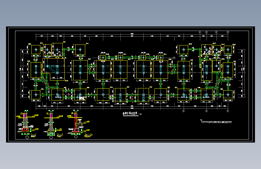
Task: Select the middle bottom axis bubble
Action: pyautogui.click(x=207, y=111)
